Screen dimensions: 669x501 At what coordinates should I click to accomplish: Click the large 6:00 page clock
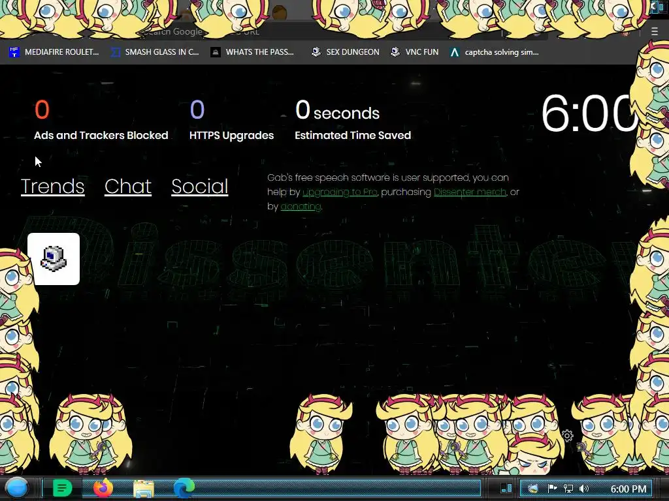point(589,114)
